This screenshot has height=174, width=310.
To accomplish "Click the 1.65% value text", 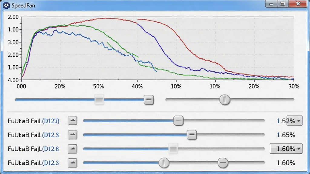I will click(x=286, y=135).
